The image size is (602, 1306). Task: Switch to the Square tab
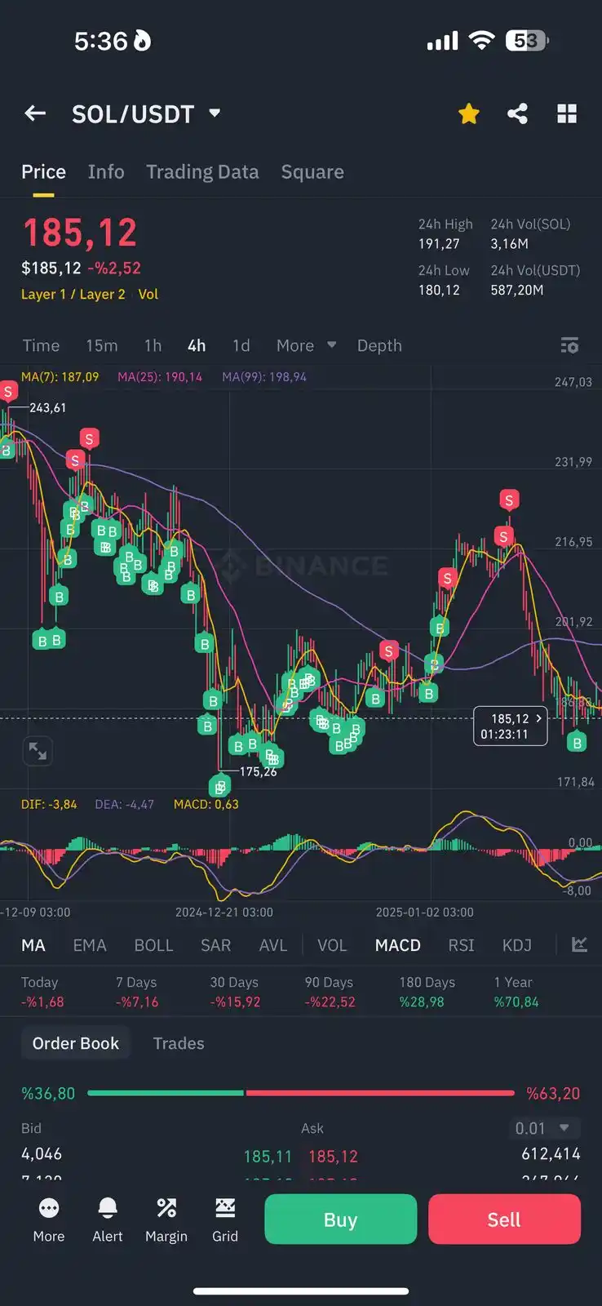click(x=312, y=172)
